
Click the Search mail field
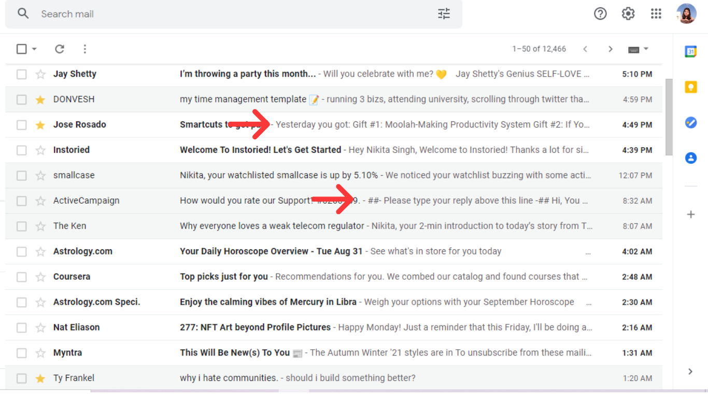coord(233,13)
